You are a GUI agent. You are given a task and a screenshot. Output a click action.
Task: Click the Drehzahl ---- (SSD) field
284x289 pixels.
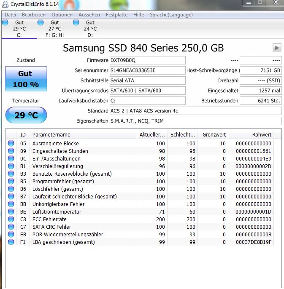point(261,80)
